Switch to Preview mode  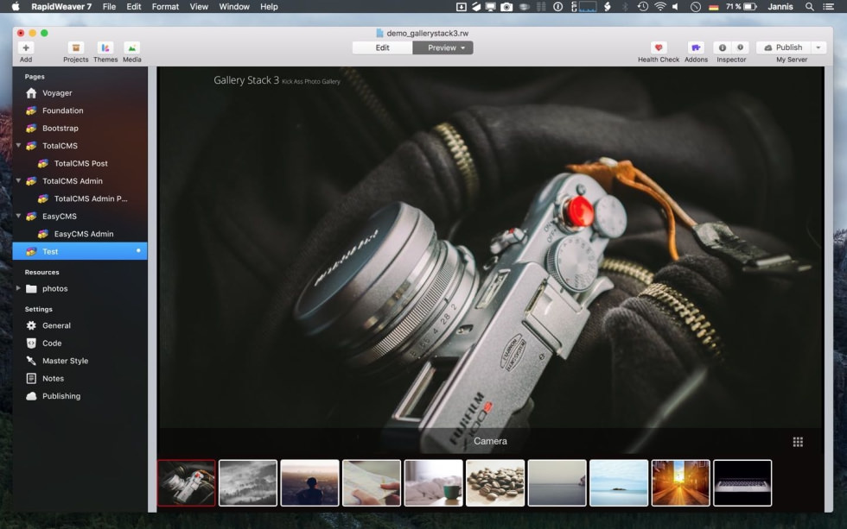[x=443, y=47]
